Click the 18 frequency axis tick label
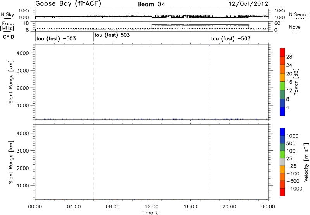 tap(26, 23)
